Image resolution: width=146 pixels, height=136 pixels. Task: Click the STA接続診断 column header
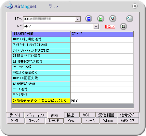(x=41, y=34)
